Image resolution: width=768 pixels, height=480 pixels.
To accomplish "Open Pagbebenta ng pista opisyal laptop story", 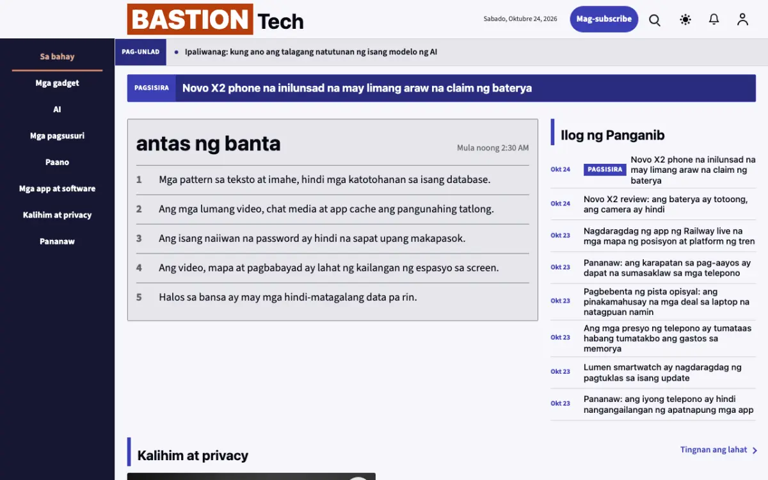I will [x=666, y=301].
